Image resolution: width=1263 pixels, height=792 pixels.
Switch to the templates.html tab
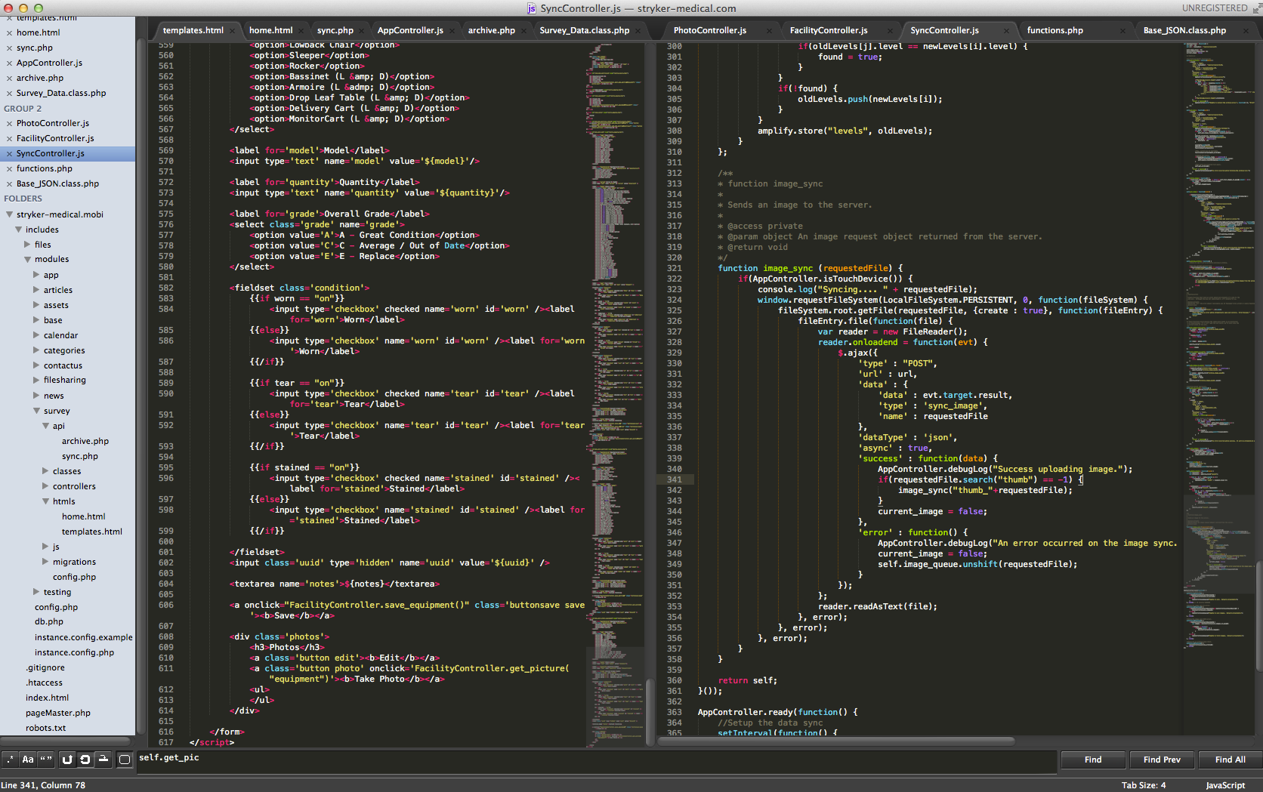pos(193,31)
